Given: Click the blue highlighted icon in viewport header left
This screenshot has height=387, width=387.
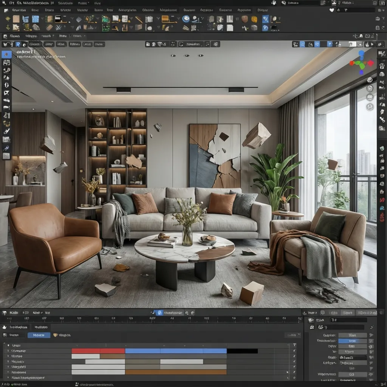Looking at the screenshot, I should click(18, 45).
